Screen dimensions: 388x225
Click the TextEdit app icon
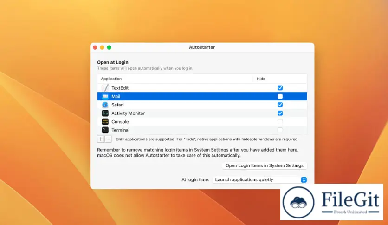pyautogui.click(x=105, y=88)
